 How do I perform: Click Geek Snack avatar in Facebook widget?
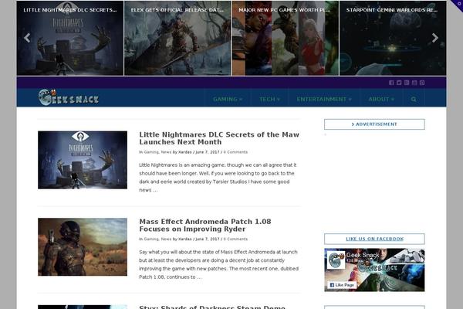tap(336, 260)
